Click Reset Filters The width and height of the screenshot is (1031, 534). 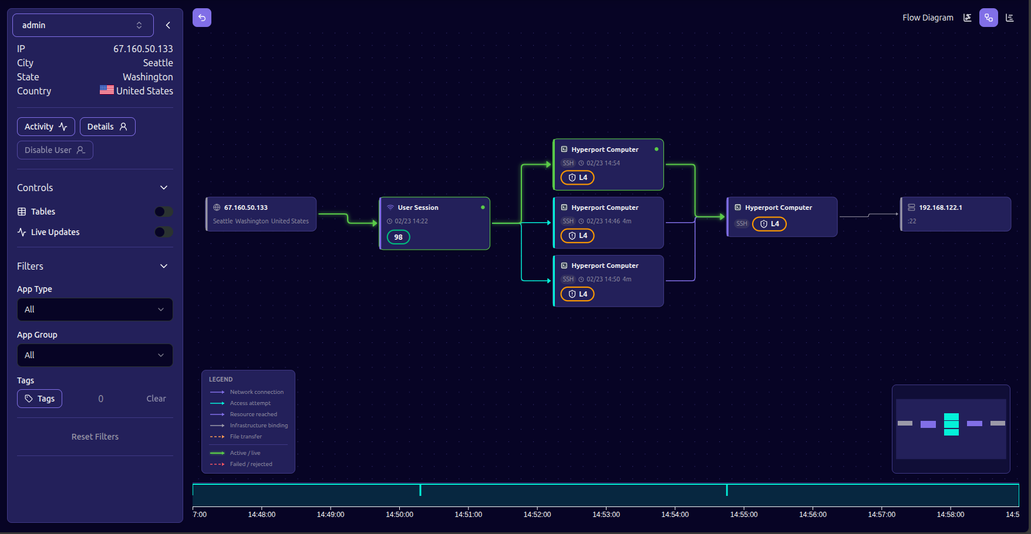point(95,437)
